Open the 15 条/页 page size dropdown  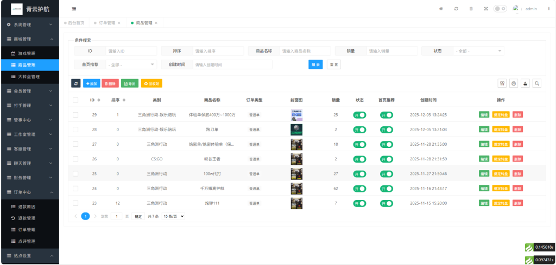pyautogui.click(x=173, y=216)
